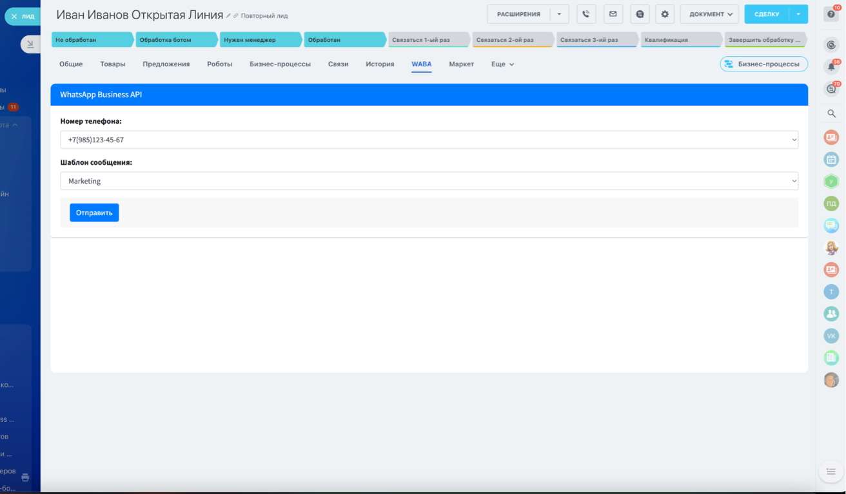Select the Нужен менеджер stage
846x494 pixels.
261,40
